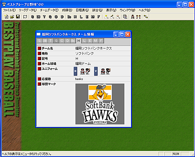Click the ホーム球場 value 福岡ドーム
This screenshot has width=195, height=157.
[83, 64]
